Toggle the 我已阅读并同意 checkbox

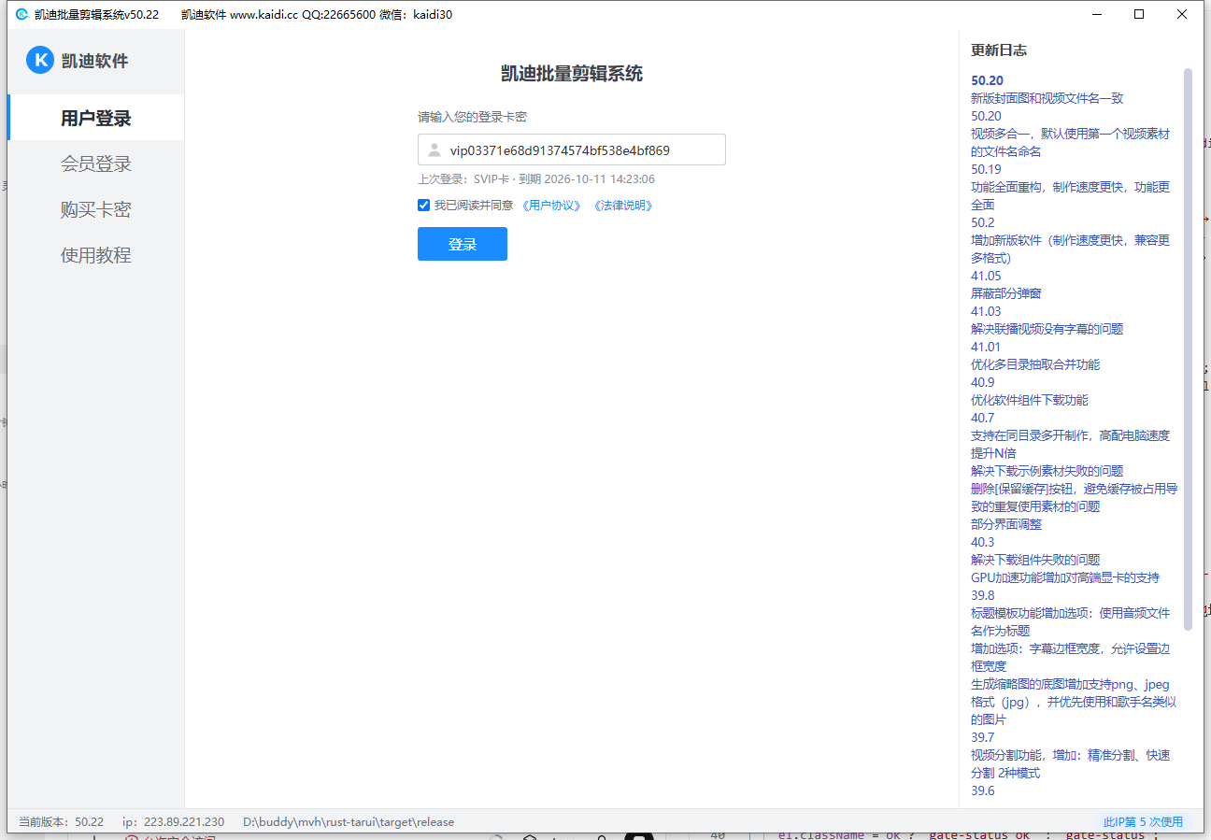pos(423,206)
